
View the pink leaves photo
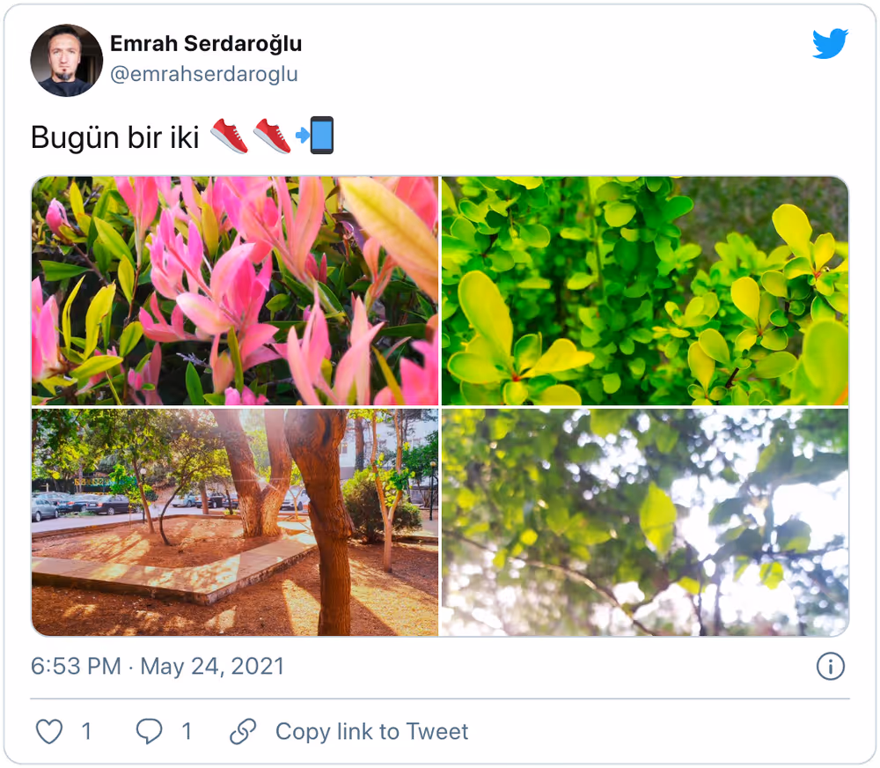pos(235,291)
